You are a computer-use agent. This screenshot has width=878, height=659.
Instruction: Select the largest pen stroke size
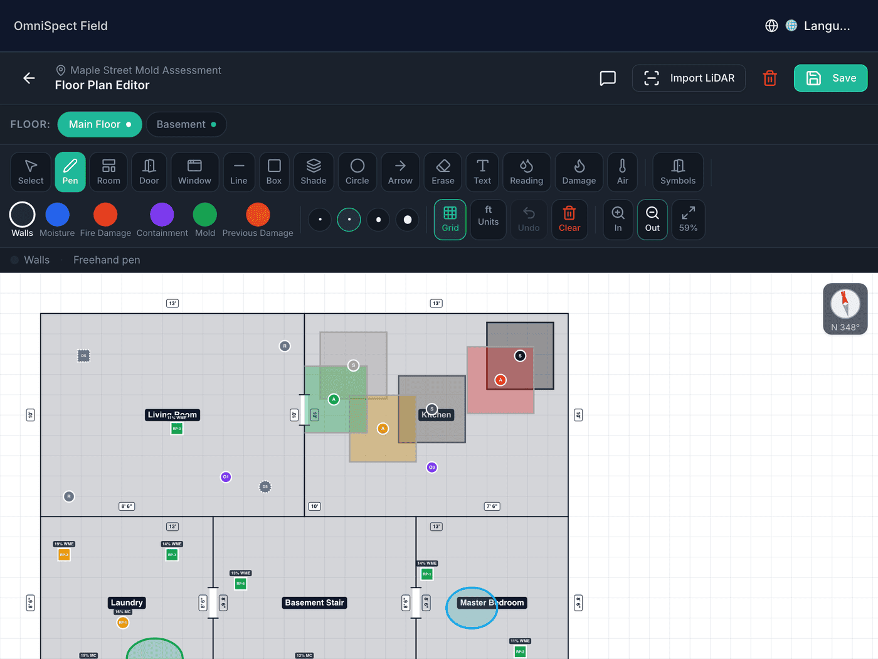[x=408, y=220]
